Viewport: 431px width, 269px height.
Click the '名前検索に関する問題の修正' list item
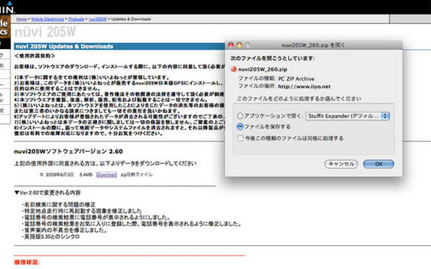[59, 204]
